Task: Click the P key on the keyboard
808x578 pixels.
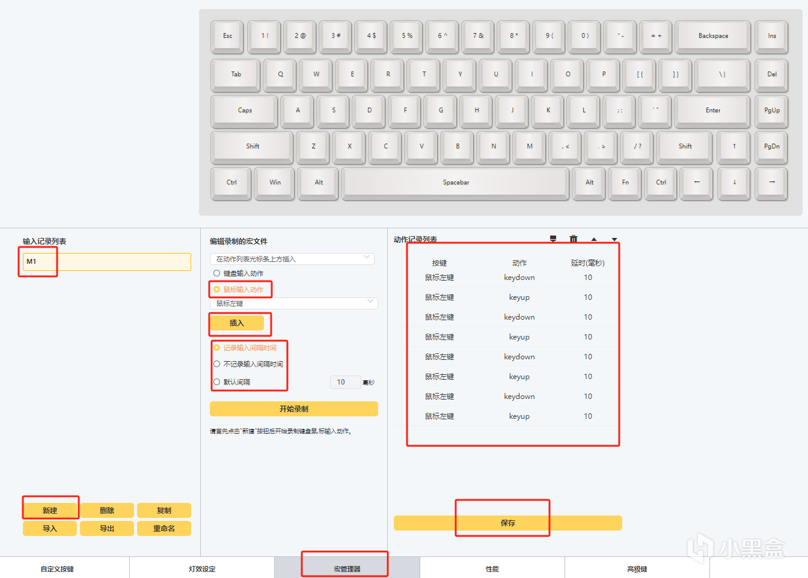Action: [604, 75]
